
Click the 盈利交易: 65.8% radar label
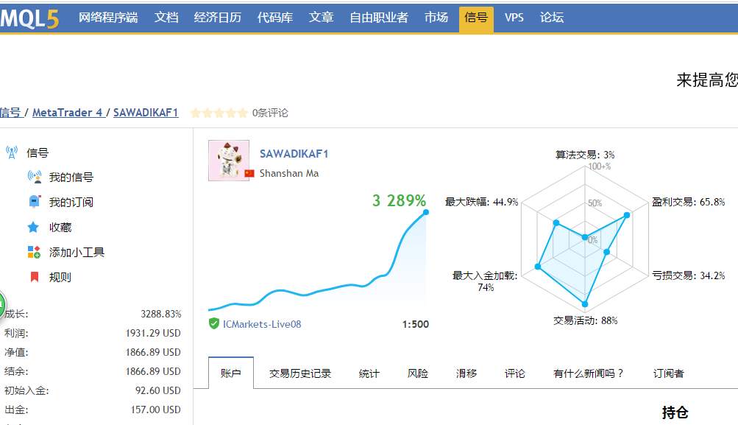688,202
